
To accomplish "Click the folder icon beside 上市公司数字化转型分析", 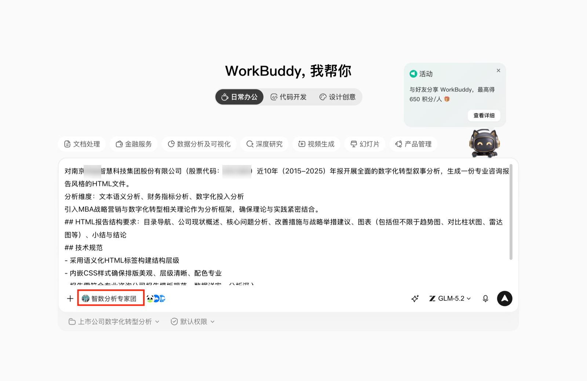I will pyautogui.click(x=72, y=322).
